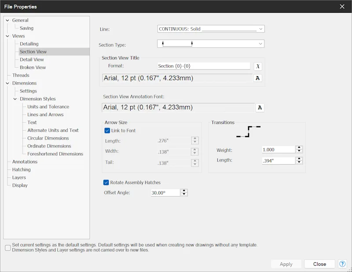Image resolution: width=352 pixels, height=272 pixels.
Task: Collapse the Dimensions tree node
Action: tap(7, 83)
